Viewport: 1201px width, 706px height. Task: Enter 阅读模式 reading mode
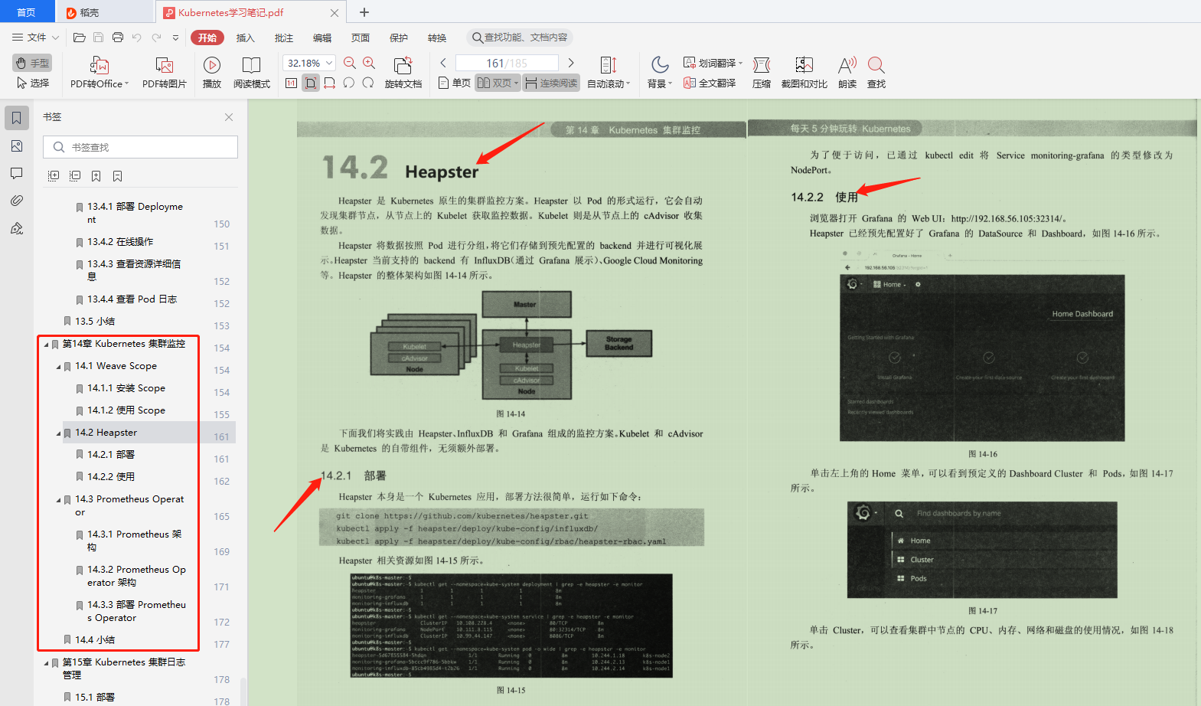(x=252, y=73)
